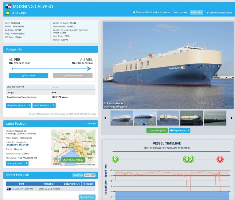Click the Port column header
235x200 pixels.
[22, 184]
